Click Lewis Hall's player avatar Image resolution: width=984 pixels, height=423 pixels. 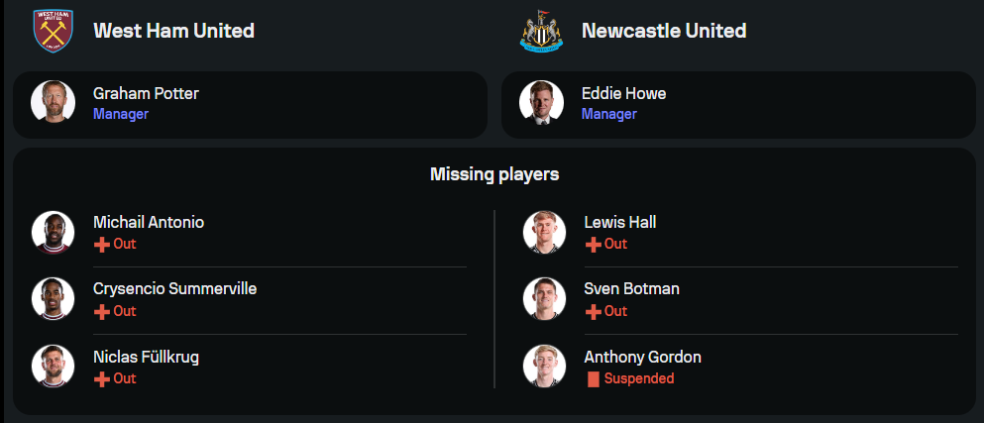click(x=544, y=232)
